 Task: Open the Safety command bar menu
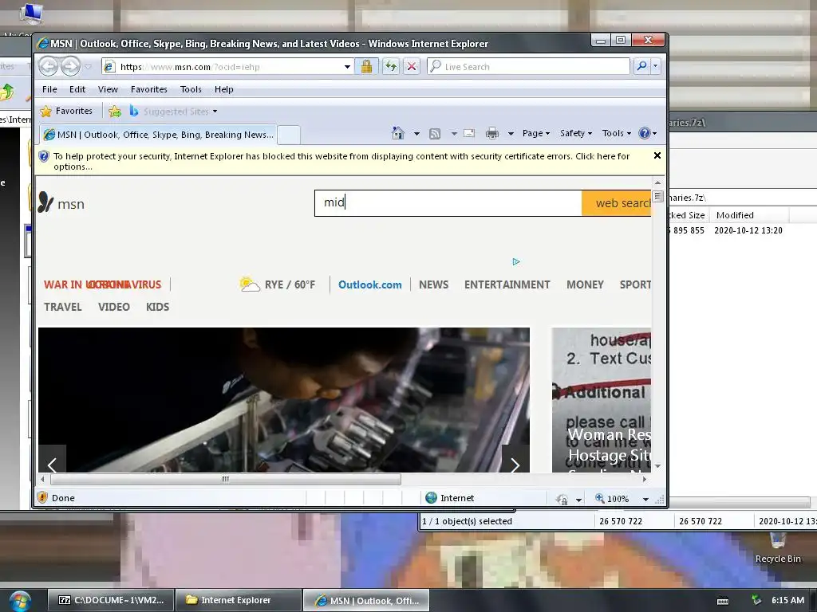[576, 133]
